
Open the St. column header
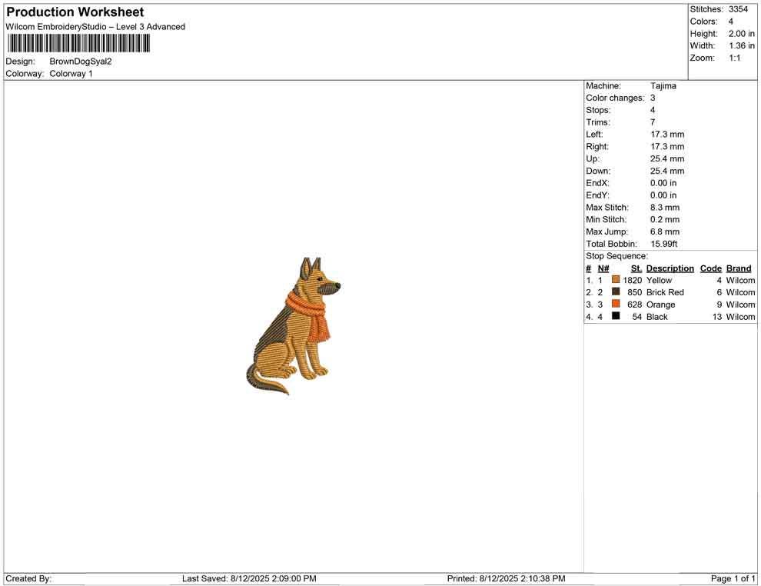(x=636, y=268)
